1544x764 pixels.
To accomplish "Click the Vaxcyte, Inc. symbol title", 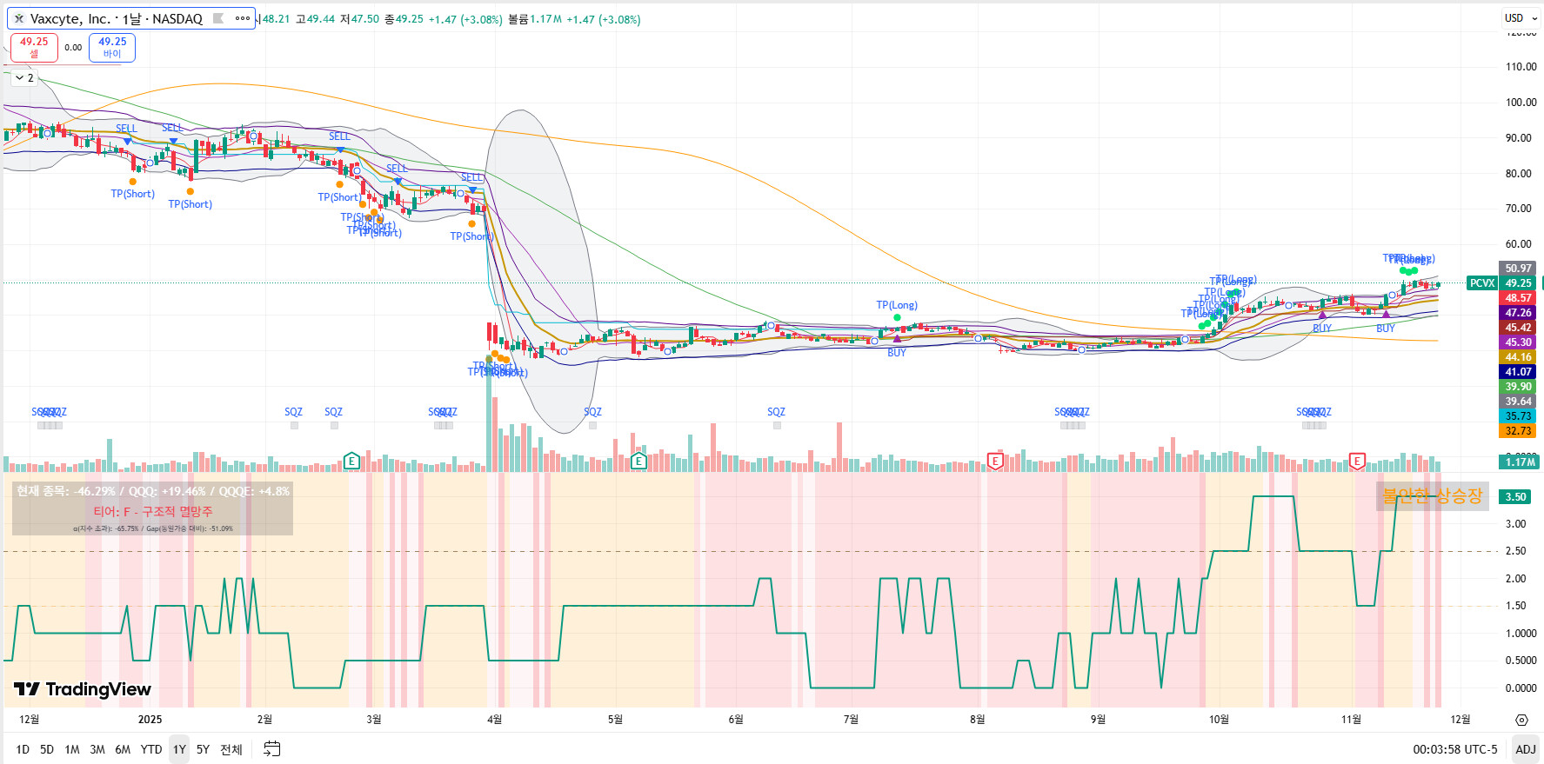I will pyautogui.click(x=72, y=18).
